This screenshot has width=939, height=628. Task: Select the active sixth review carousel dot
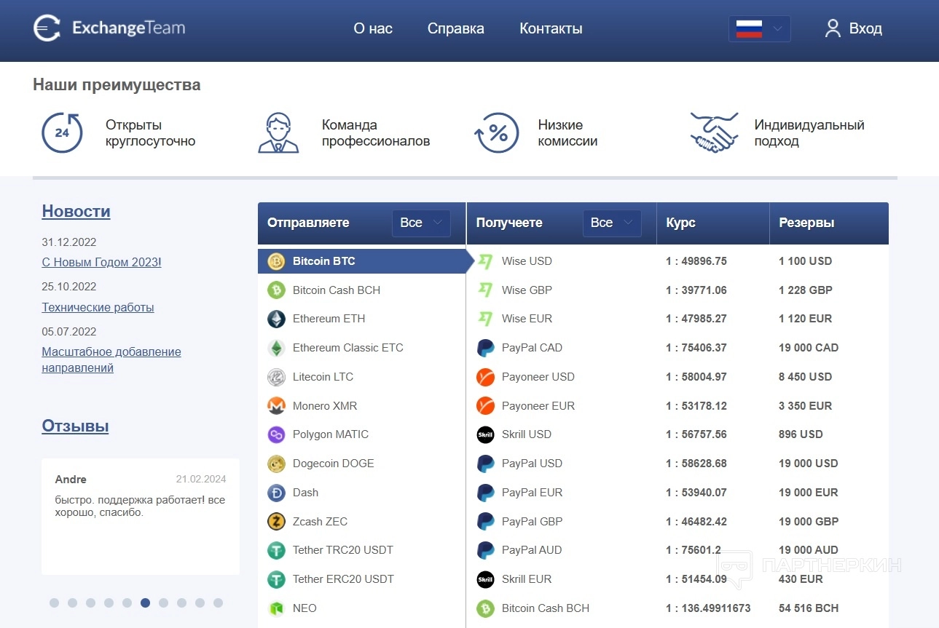tap(145, 603)
